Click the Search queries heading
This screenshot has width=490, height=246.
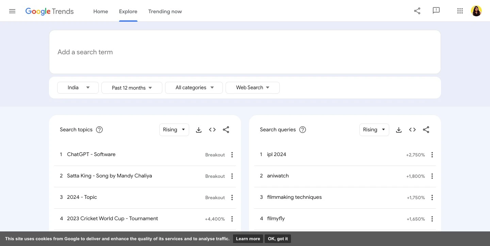coord(278,130)
